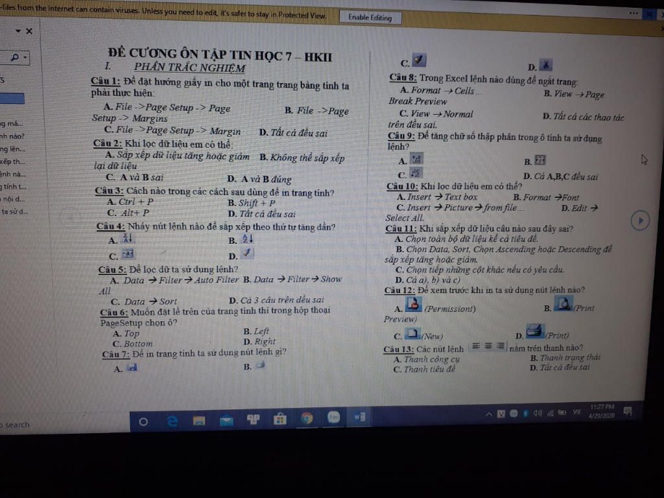The width and height of the screenshot is (664, 498).
Task: Open File Explorer from the taskbar
Action: click(x=199, y=420)
